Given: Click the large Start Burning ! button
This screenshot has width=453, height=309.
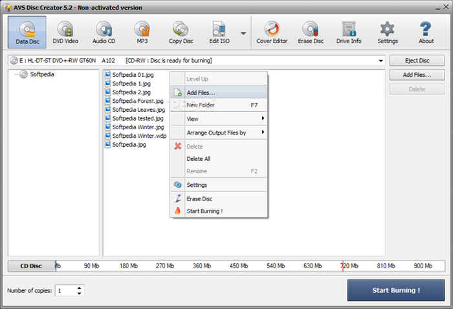Looking at the screenshot, I should click(396, 290).
